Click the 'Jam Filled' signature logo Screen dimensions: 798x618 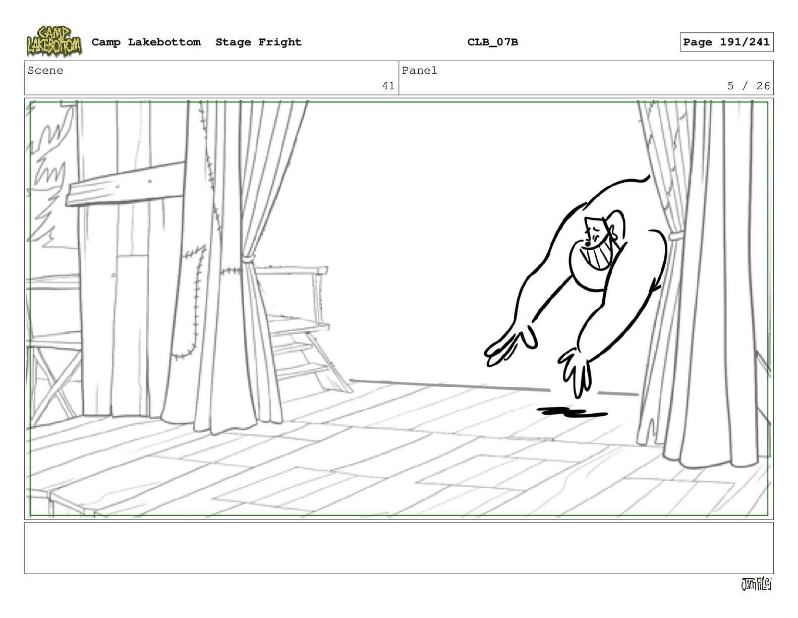click(756, 584)
